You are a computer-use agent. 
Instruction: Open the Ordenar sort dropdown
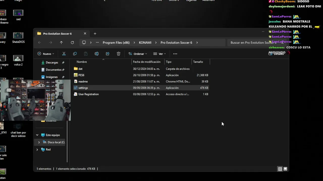point(138,54)
